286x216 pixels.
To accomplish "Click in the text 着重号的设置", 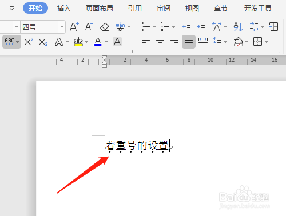I will pyautogui.click(x=137, y=146).
